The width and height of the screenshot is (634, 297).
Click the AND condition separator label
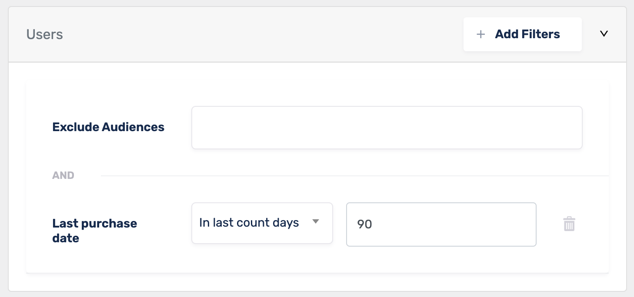click(63, 175)
